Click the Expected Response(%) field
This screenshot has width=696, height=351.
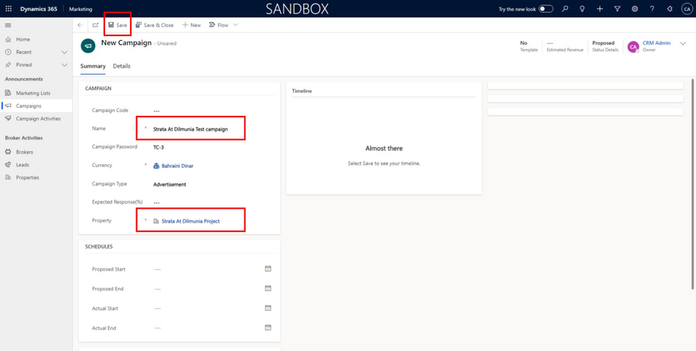click(212, 202)
